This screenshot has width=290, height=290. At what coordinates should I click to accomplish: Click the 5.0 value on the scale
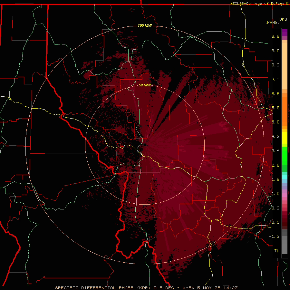point(275,122)
